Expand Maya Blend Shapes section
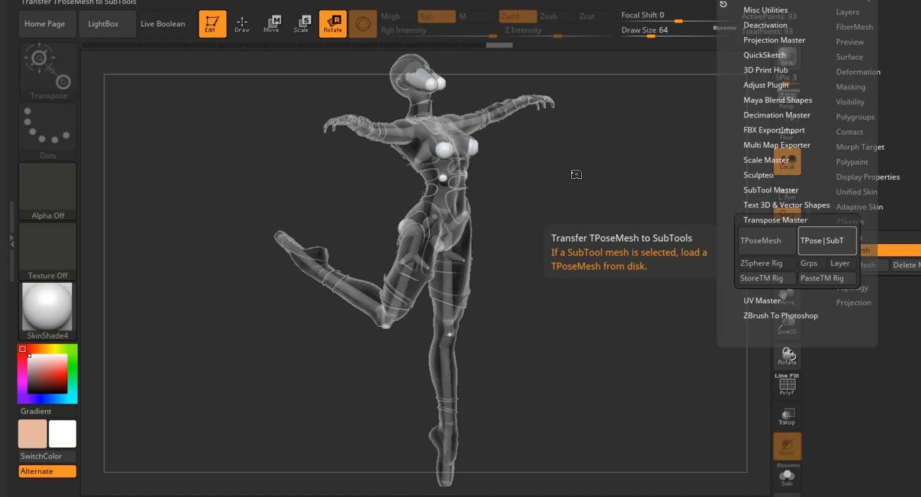921x497 pixels. click(777, 100)
